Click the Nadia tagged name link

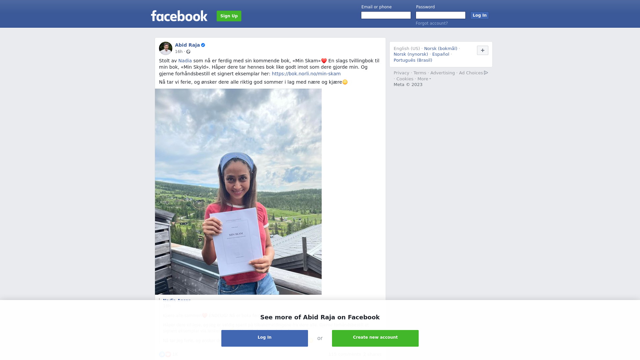(x=185, y=61)
